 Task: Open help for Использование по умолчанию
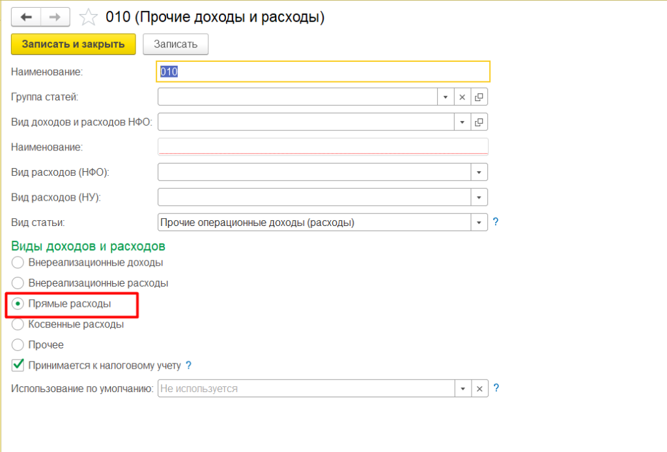pyautogui.click(x=496, y=388)
